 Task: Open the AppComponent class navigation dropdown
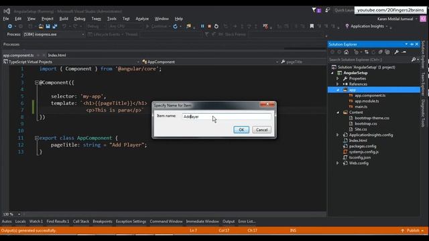[x=277, y=62]
